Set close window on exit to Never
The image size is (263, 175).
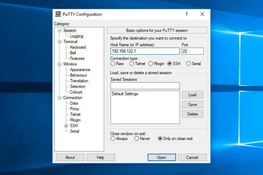[x=137, y=138]
